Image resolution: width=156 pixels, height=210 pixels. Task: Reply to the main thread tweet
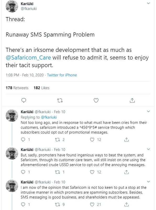pos(24,100)
